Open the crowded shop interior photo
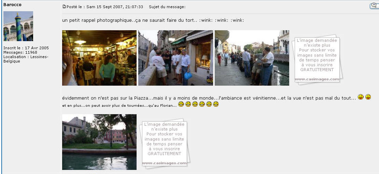The height and width of the screenshot is (174, 379). click(x=99, y=58)
